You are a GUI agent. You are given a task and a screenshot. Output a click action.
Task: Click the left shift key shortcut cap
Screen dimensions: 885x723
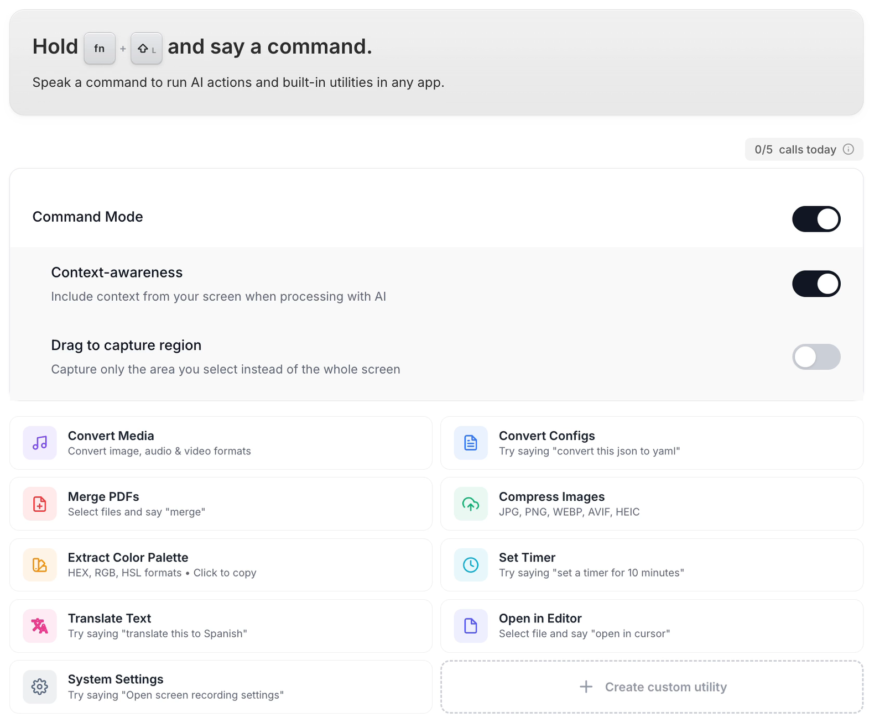pos(147,48)
